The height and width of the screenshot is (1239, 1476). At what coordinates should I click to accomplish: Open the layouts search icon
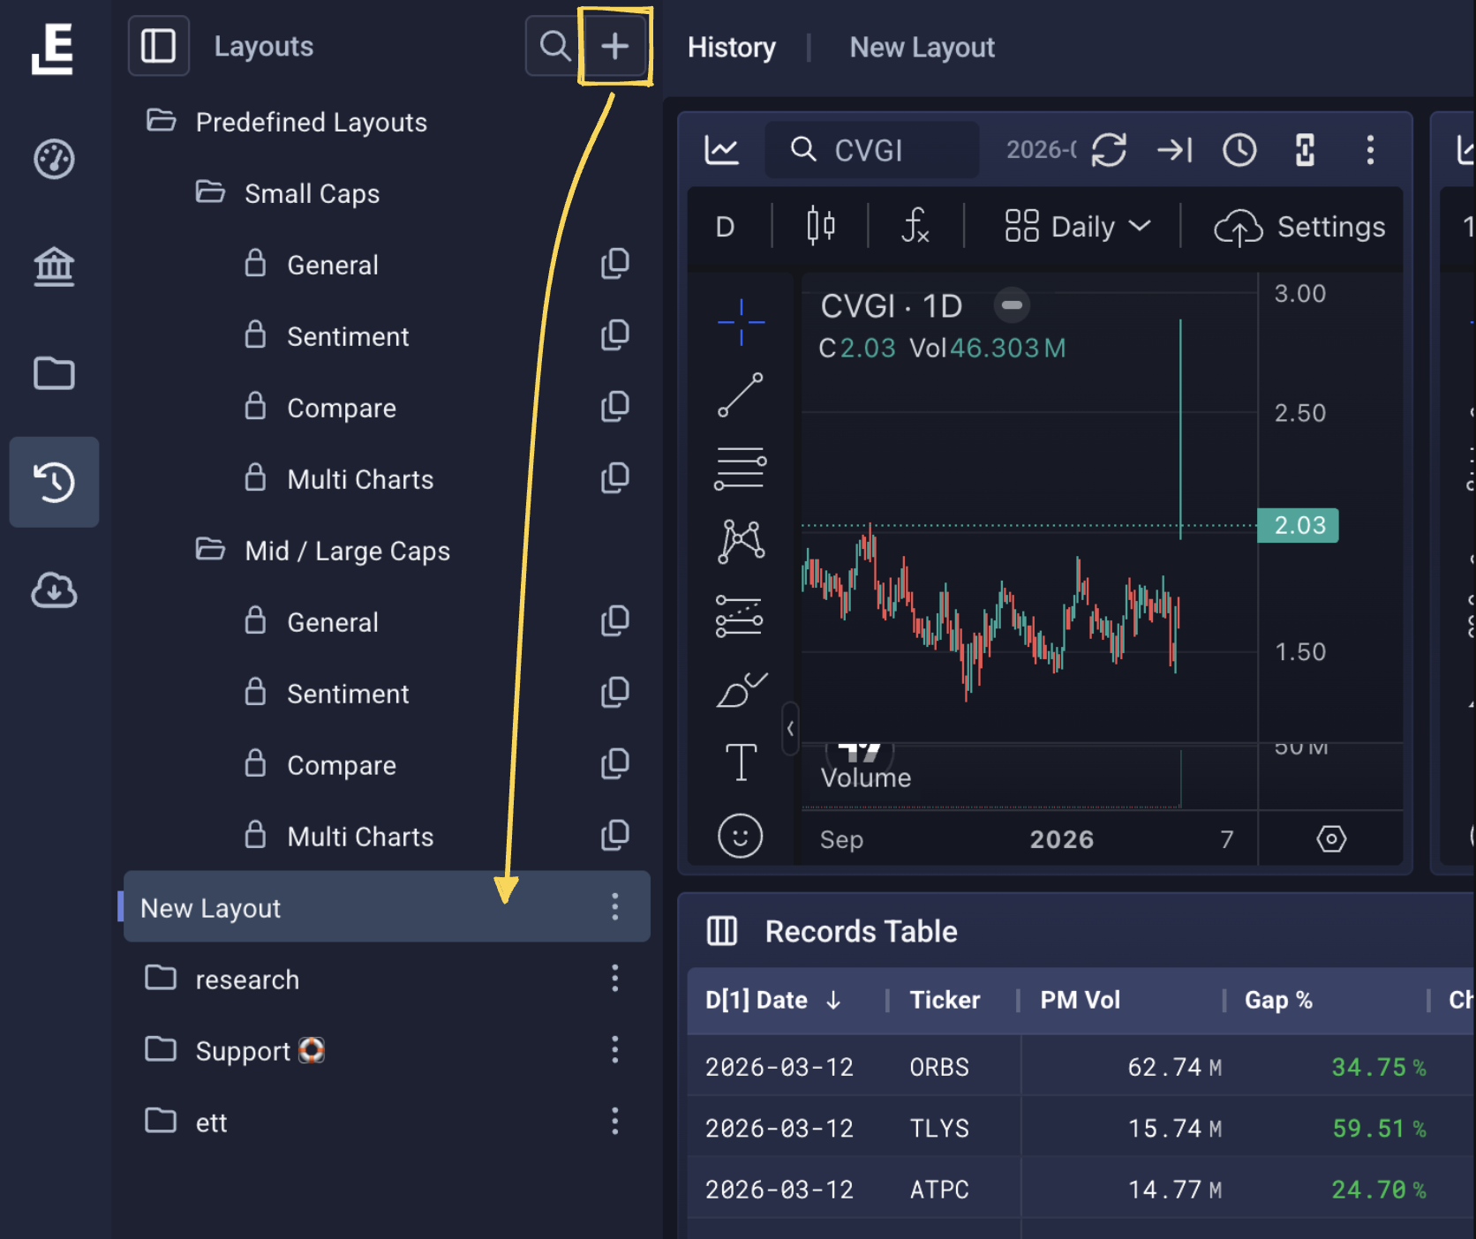coord(554,46)
